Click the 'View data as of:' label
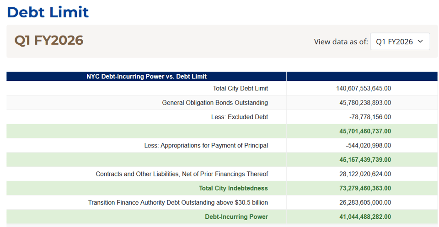The image size is (439, 227). (x=341, y=42)
